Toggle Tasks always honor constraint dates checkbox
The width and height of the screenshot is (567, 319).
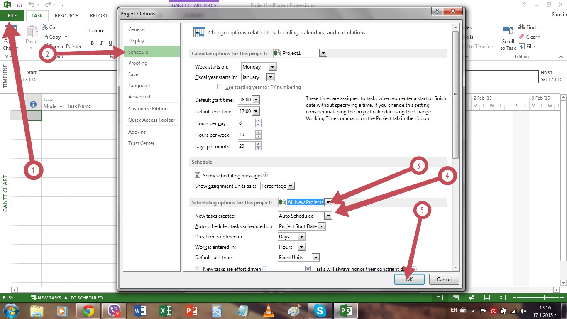tap(308, 269)
